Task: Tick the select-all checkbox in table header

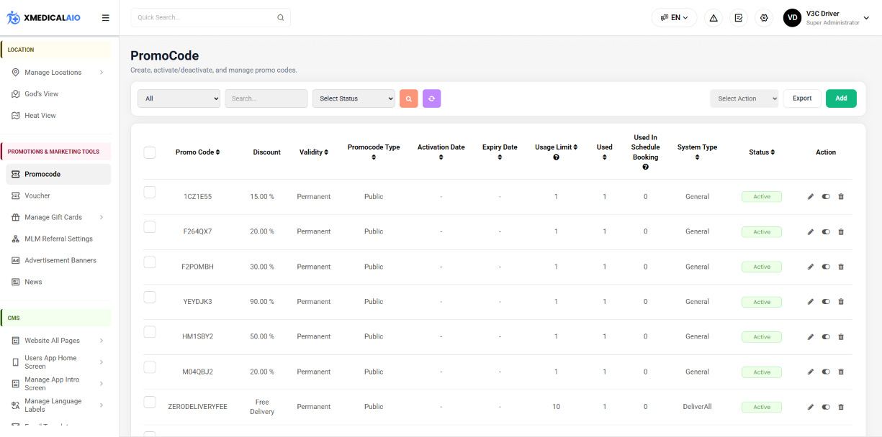Action: 150,152
